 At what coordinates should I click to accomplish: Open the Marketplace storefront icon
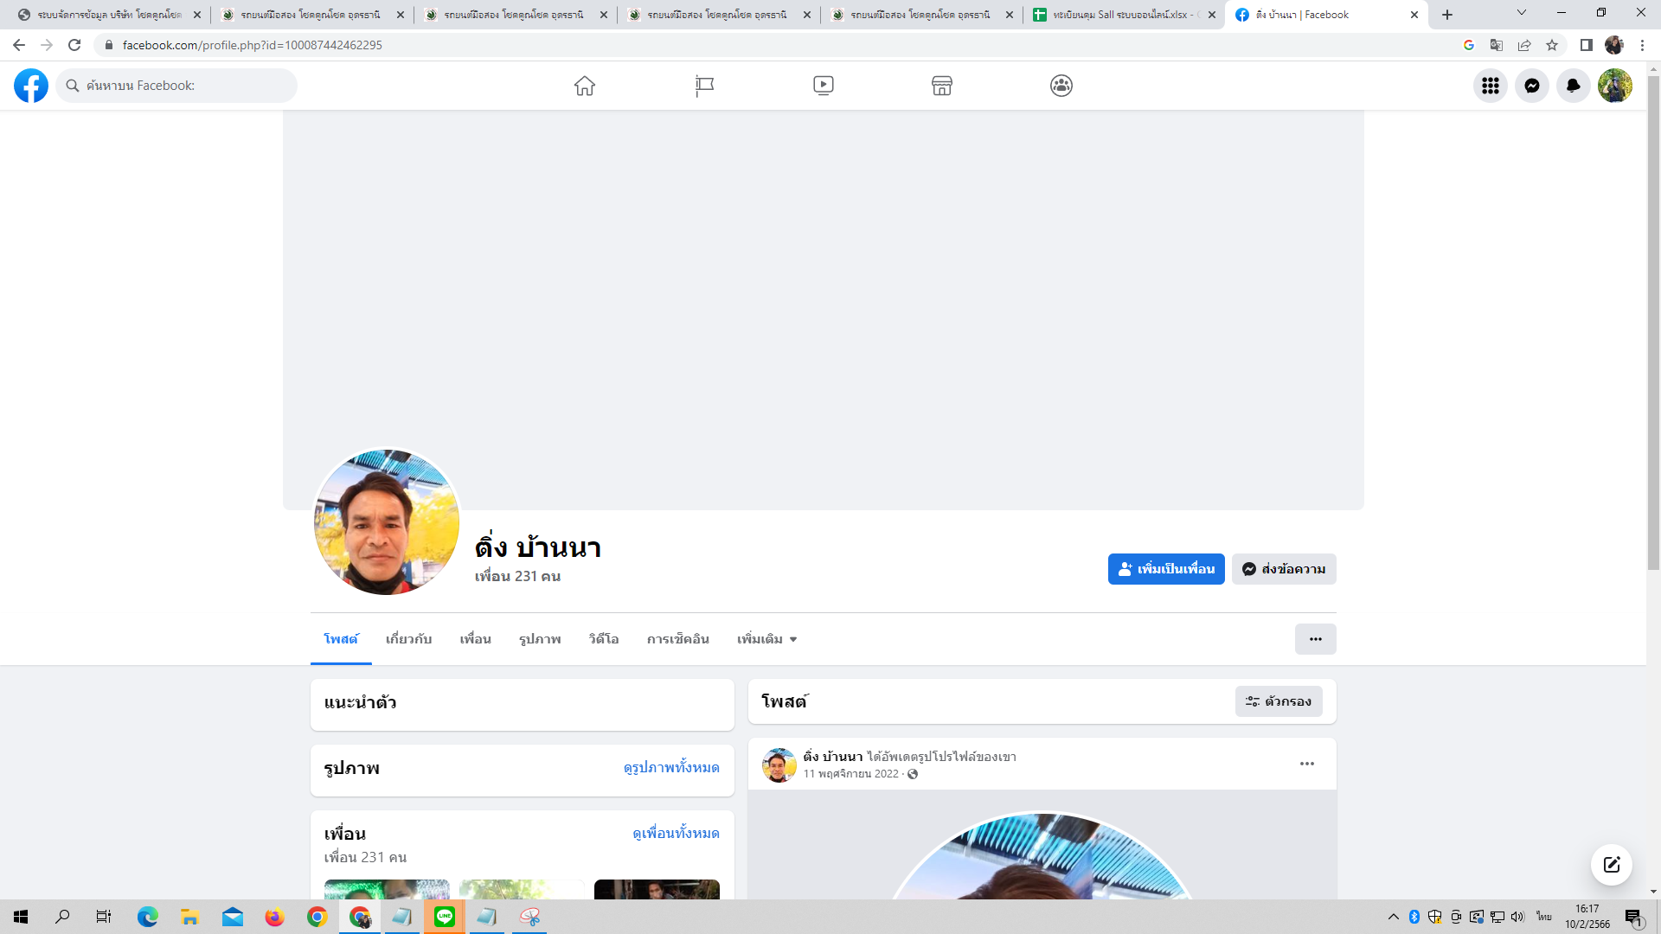click(x=942, y=86)
